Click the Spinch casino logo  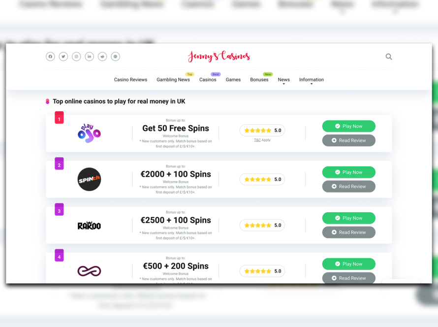click(89, 179)
